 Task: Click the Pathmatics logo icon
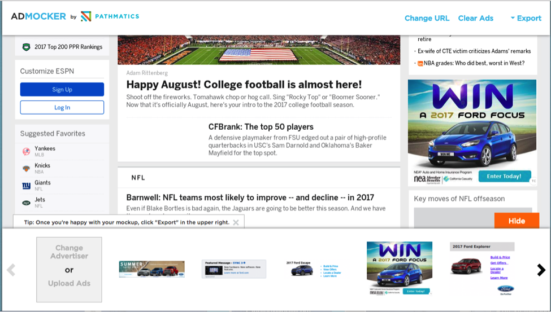pos(86,16)
